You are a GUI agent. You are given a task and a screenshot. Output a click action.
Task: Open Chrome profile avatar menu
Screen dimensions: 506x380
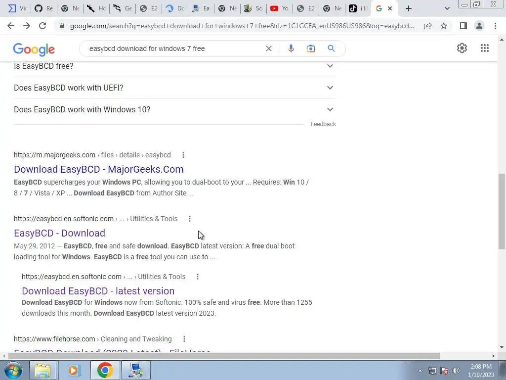pos(479,26)
